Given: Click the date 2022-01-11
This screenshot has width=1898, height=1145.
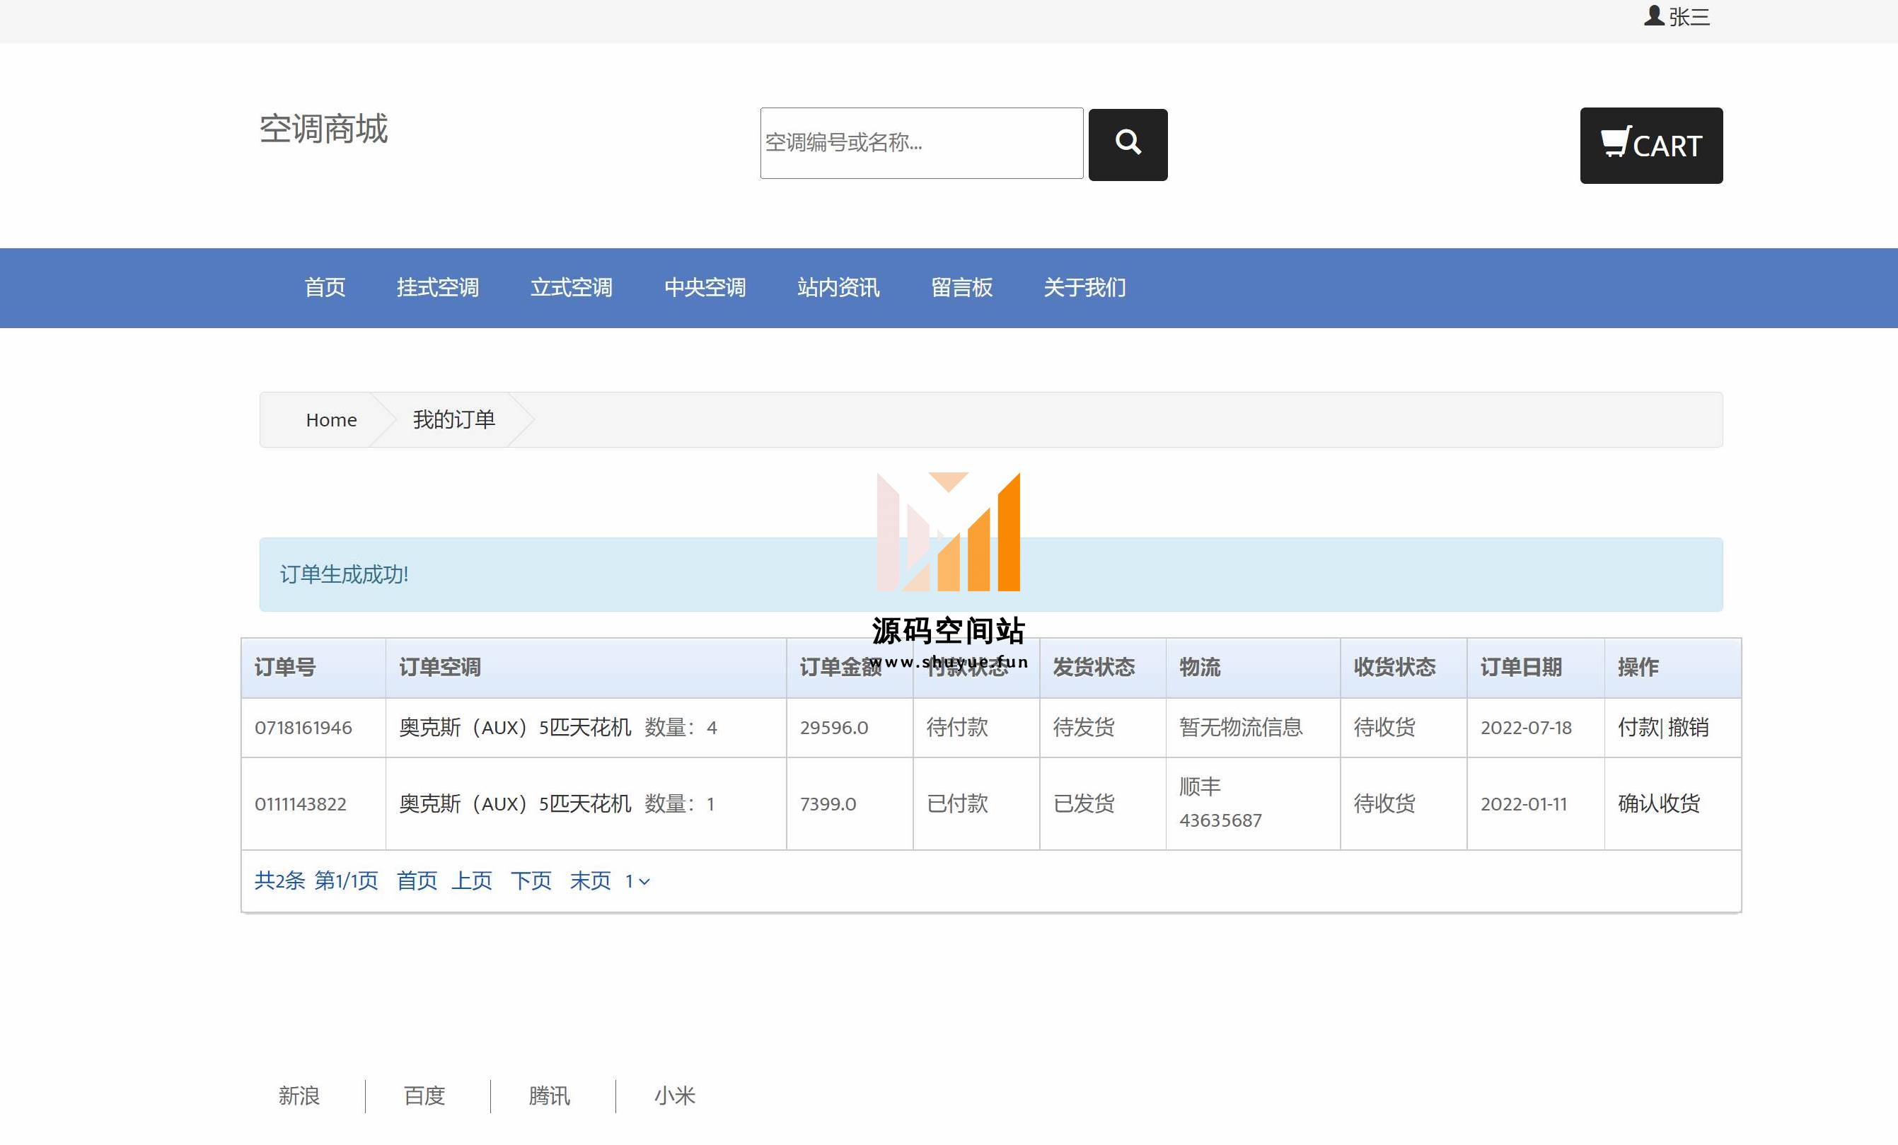Looking at the screenshot, I should [1523, 804].
